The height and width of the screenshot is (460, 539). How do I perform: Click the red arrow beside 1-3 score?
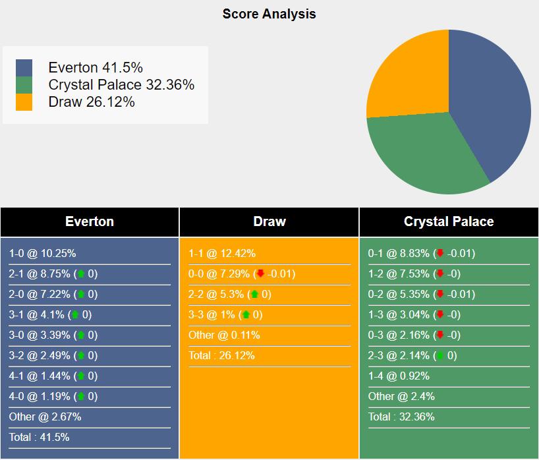pos(440,315)
